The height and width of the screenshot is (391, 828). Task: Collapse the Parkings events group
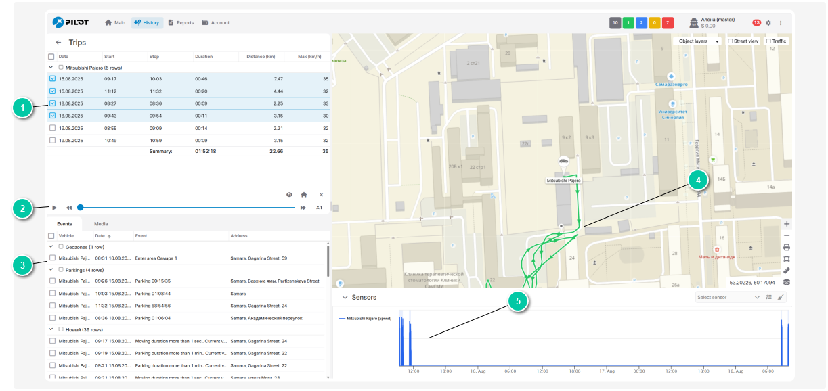pyautogui.click(x=51, y=269)
